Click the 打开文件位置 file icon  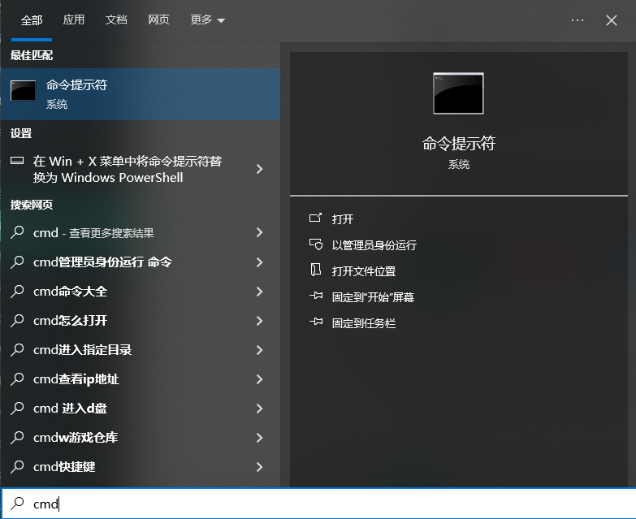(x=316, y=270)
